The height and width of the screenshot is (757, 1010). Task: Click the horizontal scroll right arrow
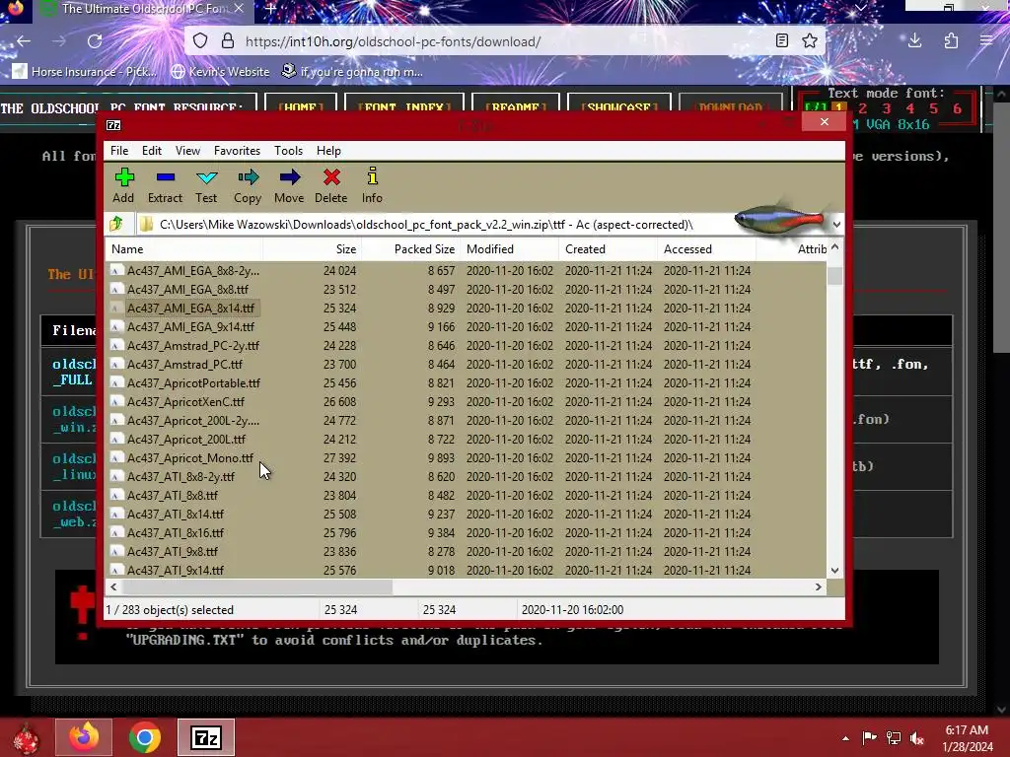click(819, 587)
